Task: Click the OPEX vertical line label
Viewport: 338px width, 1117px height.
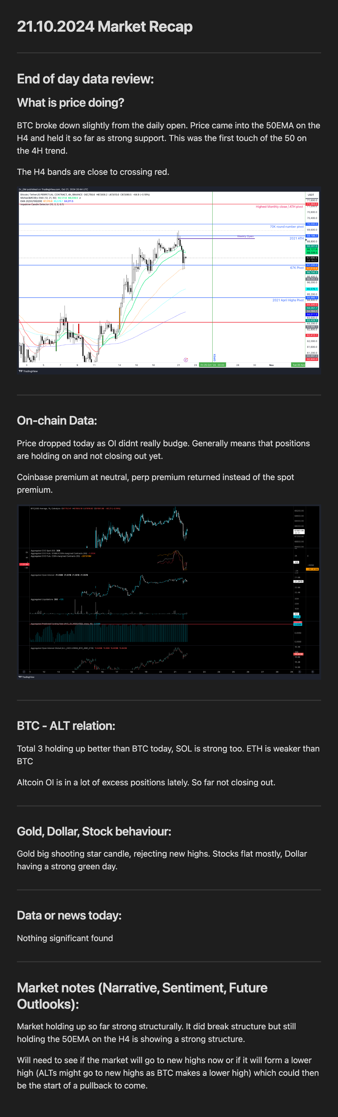Action: click(214, 357)
